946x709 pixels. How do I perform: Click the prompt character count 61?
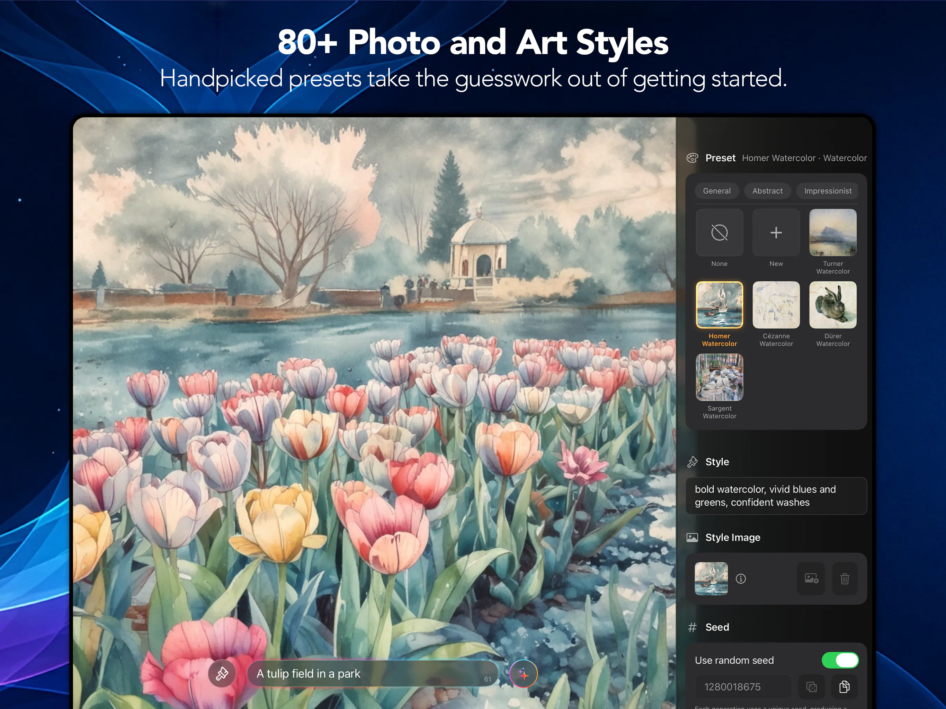pos(488,679)
